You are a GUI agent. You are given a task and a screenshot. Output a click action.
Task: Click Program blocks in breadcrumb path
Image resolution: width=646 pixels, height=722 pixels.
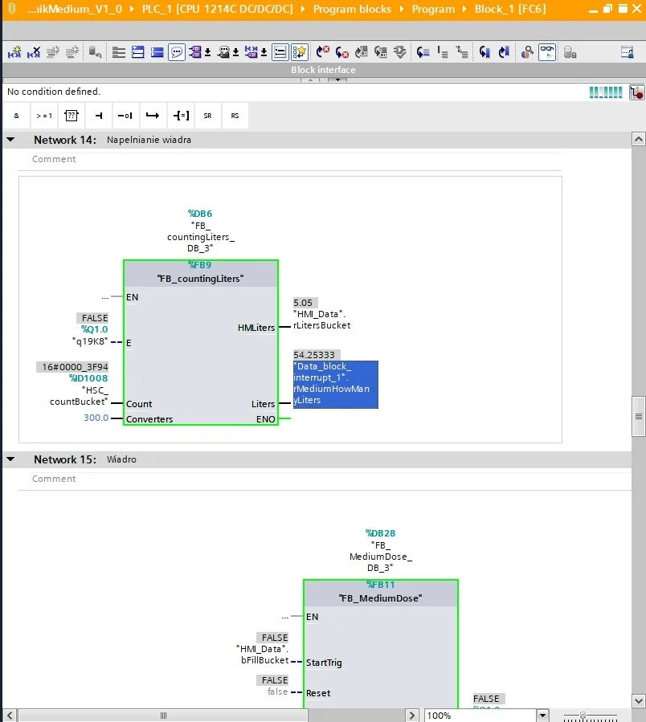pyautogui.click(x=352, y=9)
